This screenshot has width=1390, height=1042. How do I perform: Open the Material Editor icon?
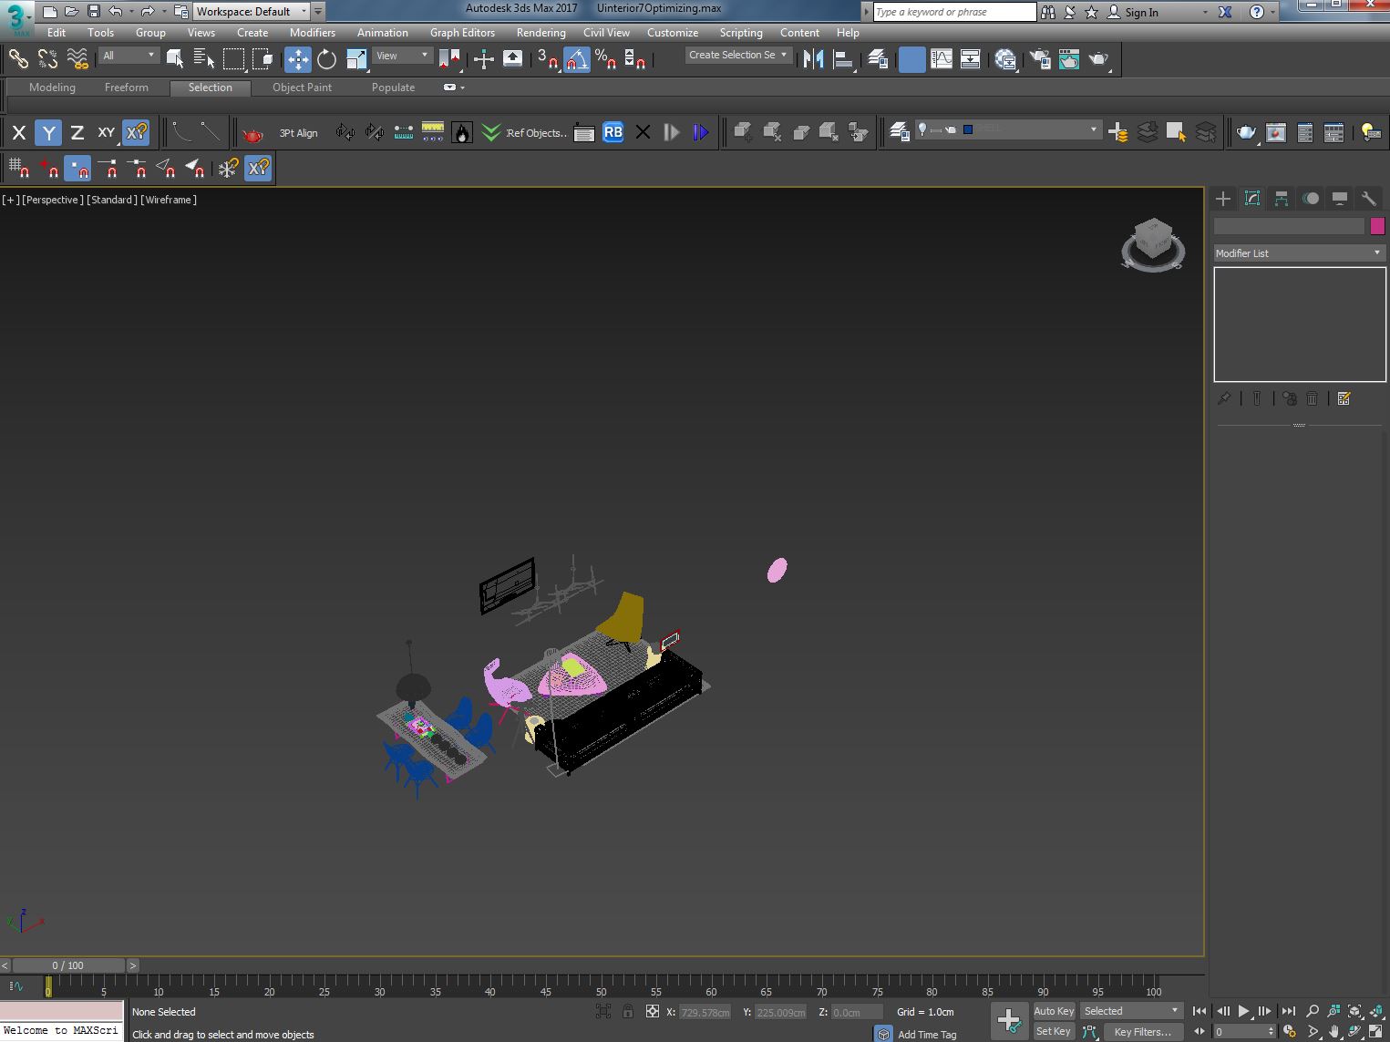click(x=1005, y=59)
